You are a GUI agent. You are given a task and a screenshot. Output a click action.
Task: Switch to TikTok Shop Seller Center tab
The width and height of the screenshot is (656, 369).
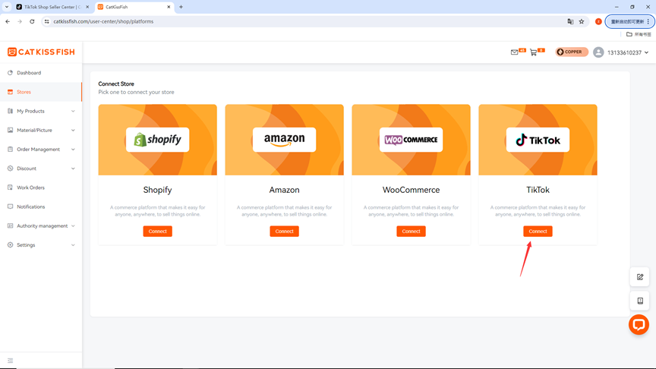click(x=52, y=7)
